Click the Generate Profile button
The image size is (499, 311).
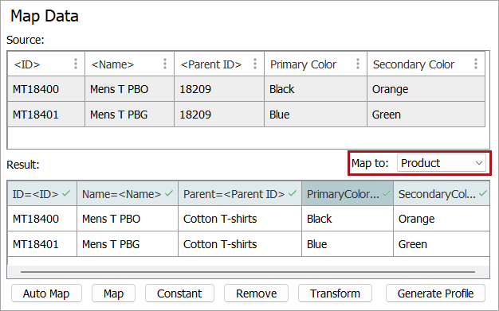click(x=435, y=294)
